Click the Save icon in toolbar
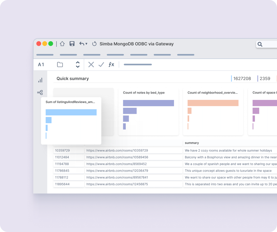 (72, 44)
